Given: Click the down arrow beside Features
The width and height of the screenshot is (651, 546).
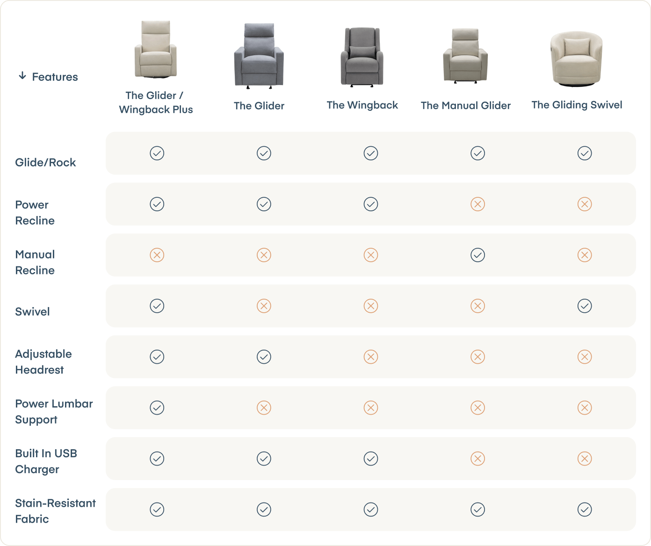Looking at the screenshot, I should point(22,76).
